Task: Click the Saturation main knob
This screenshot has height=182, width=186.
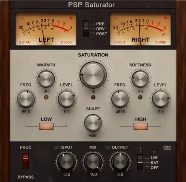Action: (93, 75)
